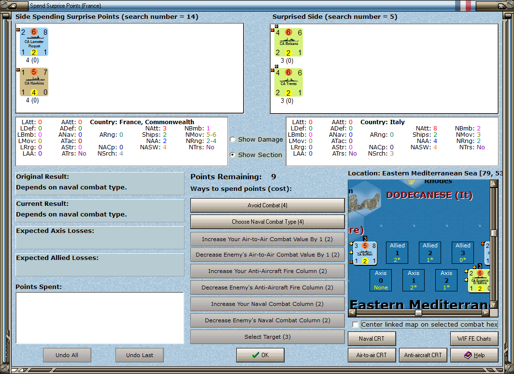The height and width of the screenshot is (374, 514).
Task: Click the Expected Axis Losses panel
Action: [100, 238]
